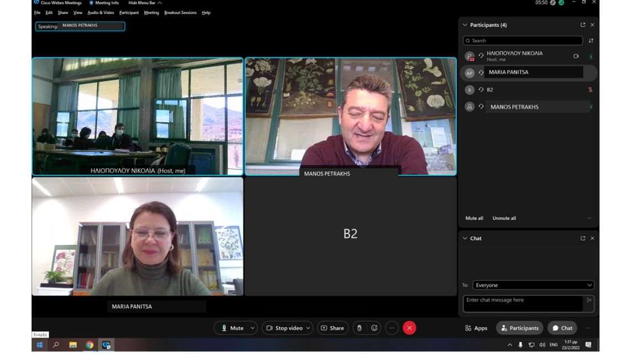
Task: Open more options in meeting controls
Action: pos(391,328)
